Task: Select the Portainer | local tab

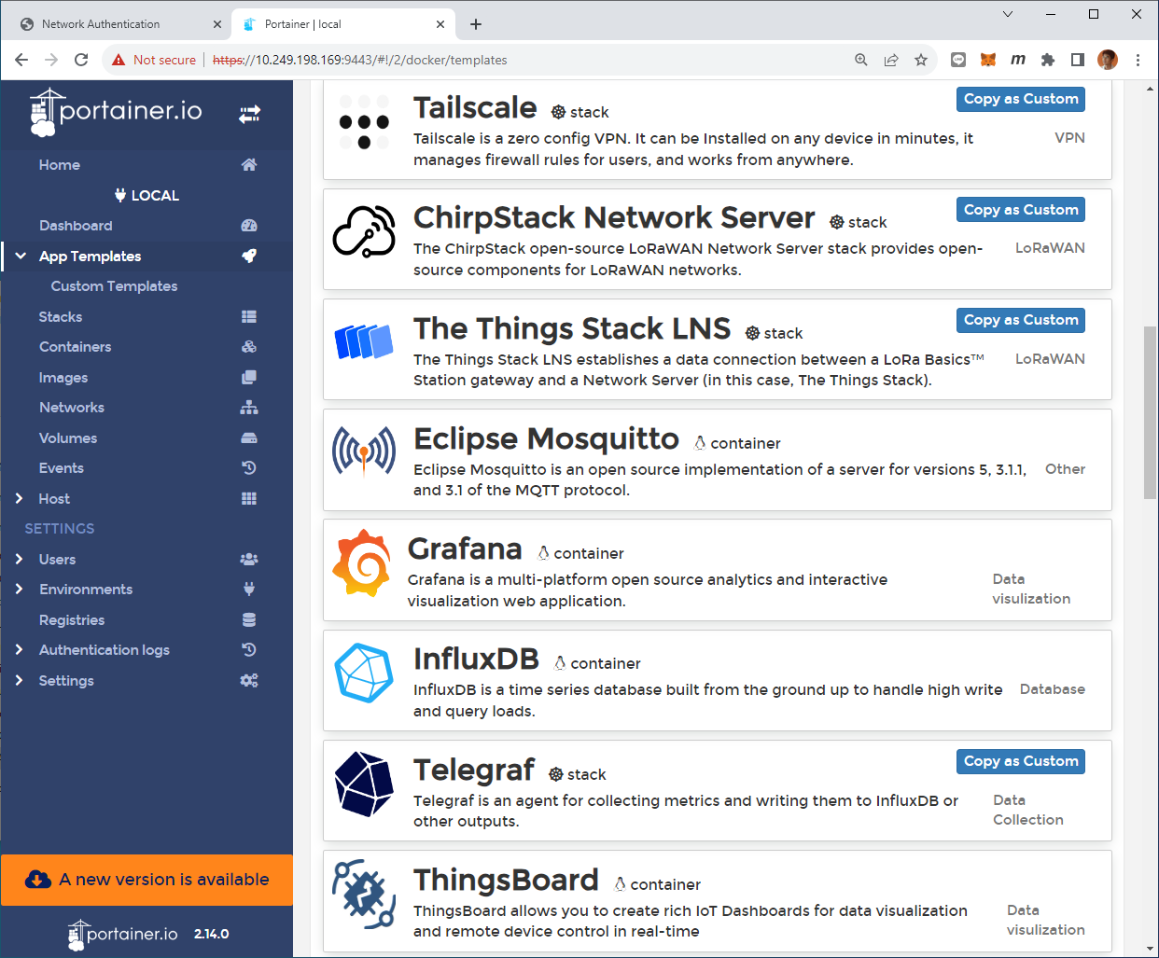Action: click(x=342, y=24)
